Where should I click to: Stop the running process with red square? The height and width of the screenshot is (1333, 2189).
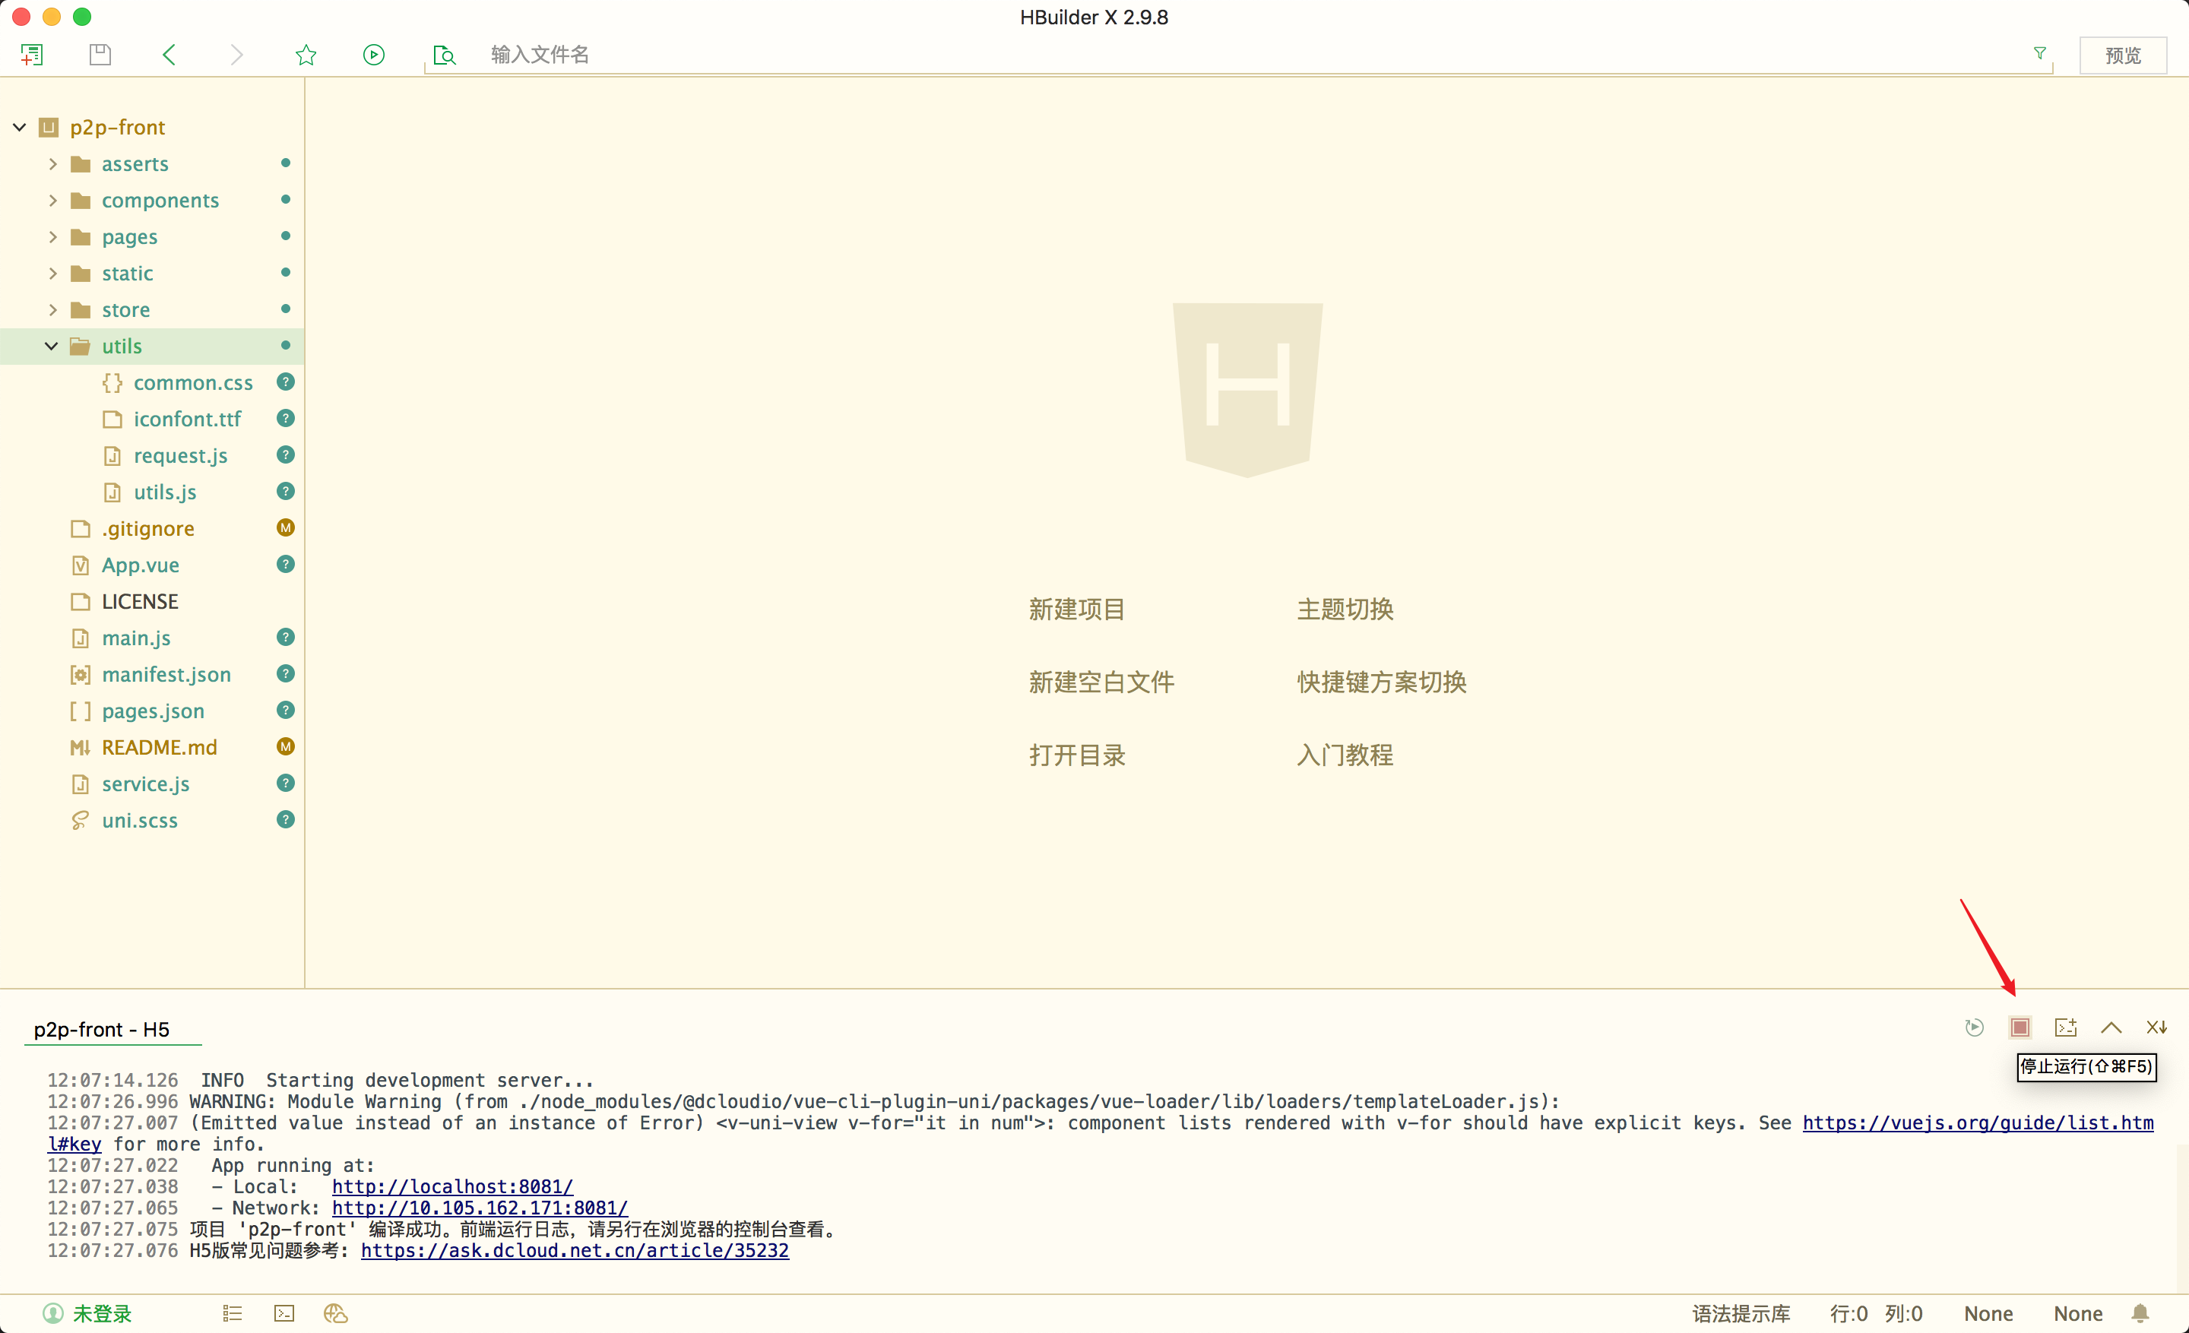(2020, 1027)
